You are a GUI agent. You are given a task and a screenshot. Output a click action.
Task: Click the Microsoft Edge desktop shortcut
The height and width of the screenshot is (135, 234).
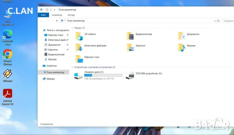(7, 37)
